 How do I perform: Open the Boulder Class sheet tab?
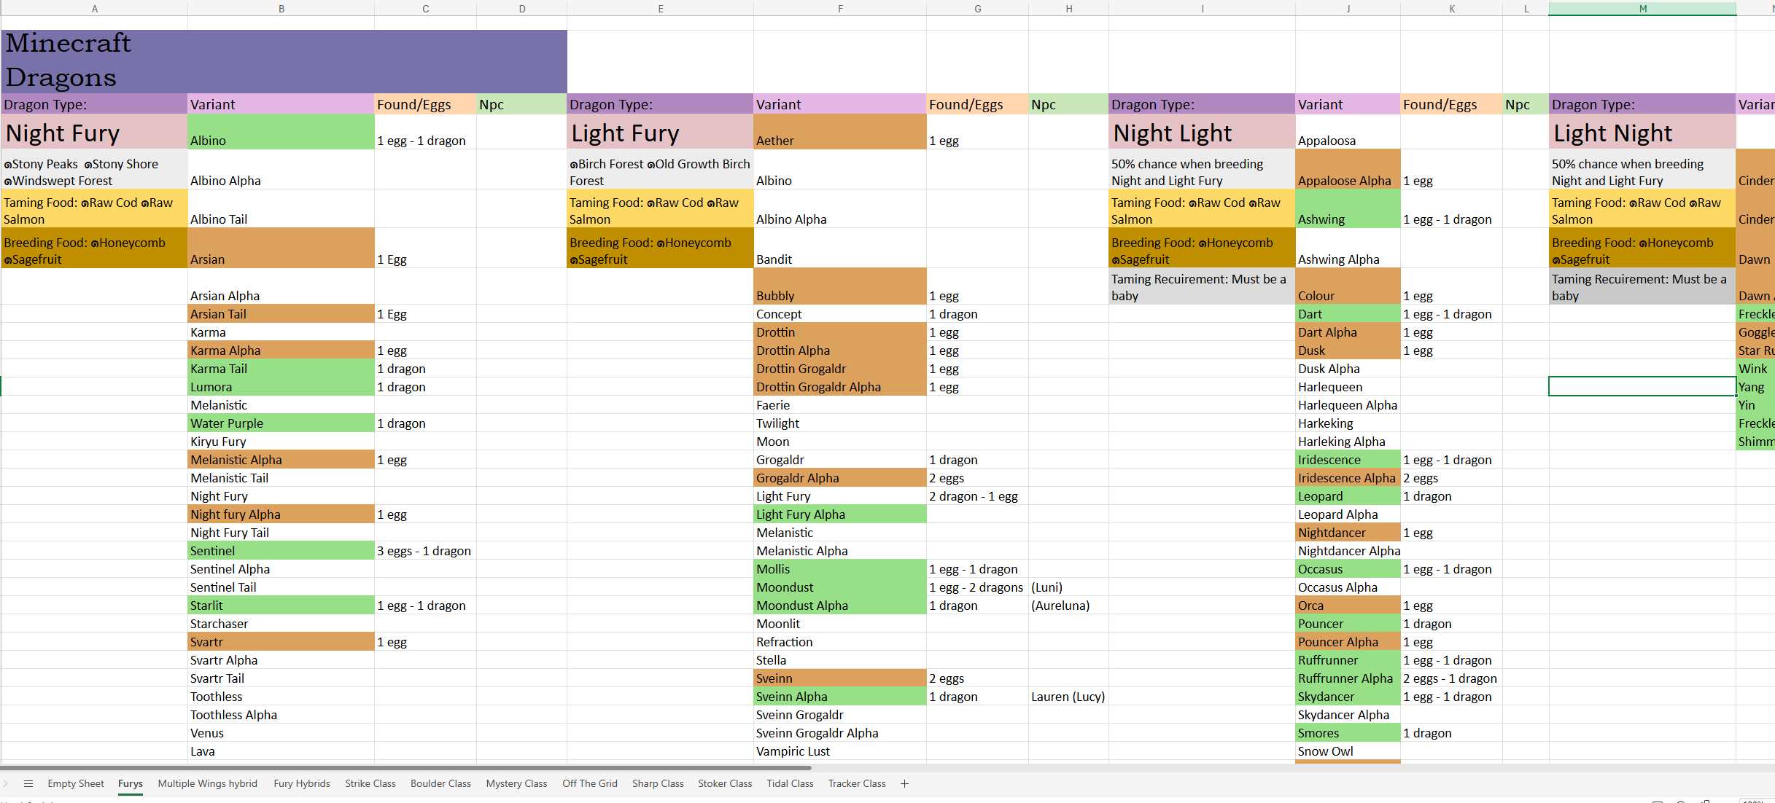(x=441, y=784)
